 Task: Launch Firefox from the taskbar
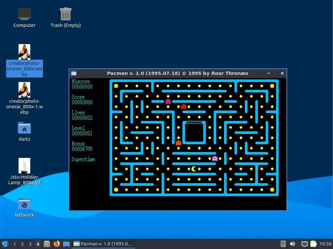(57, 244)
